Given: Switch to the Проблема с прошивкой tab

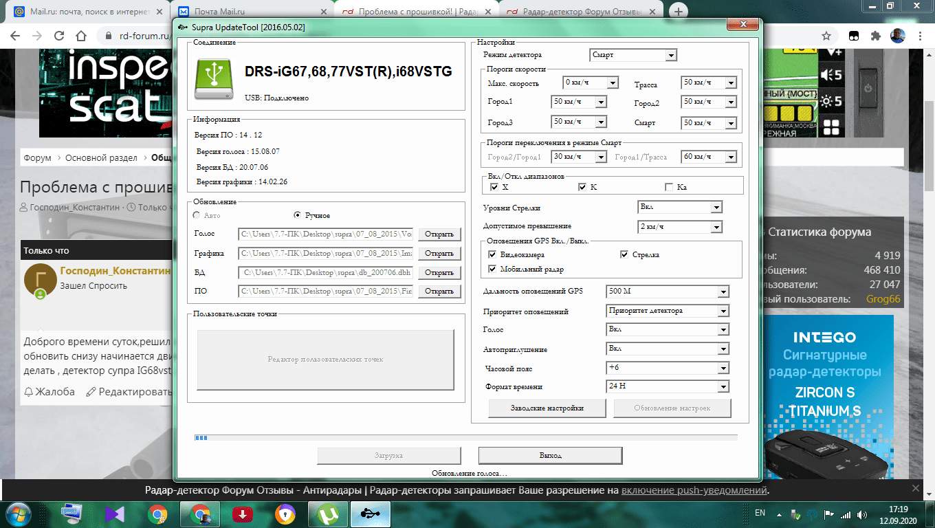Looking at the screenshot, I should (x=416, y=12).
